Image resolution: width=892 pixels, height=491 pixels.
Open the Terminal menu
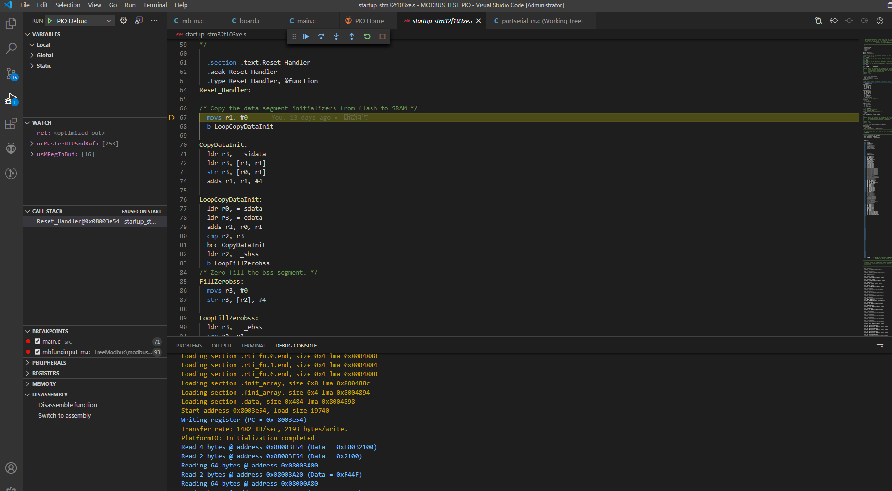pyautogui.click(x=155, y=5)
